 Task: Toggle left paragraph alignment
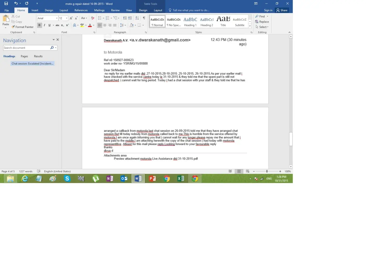(100, 25)
